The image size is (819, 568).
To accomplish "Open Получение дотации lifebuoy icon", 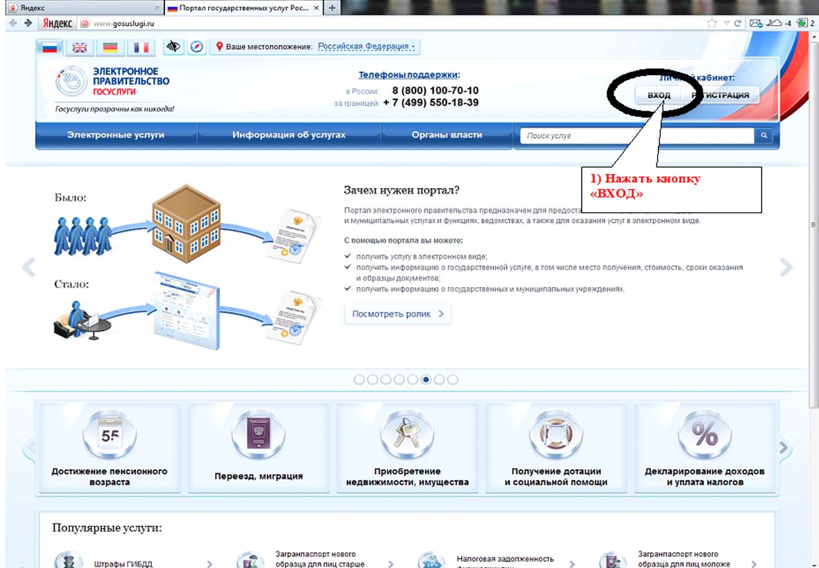I will click(556, 435).
